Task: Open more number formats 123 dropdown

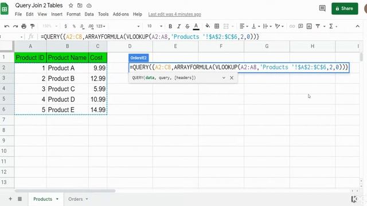Action: (101, 26)
